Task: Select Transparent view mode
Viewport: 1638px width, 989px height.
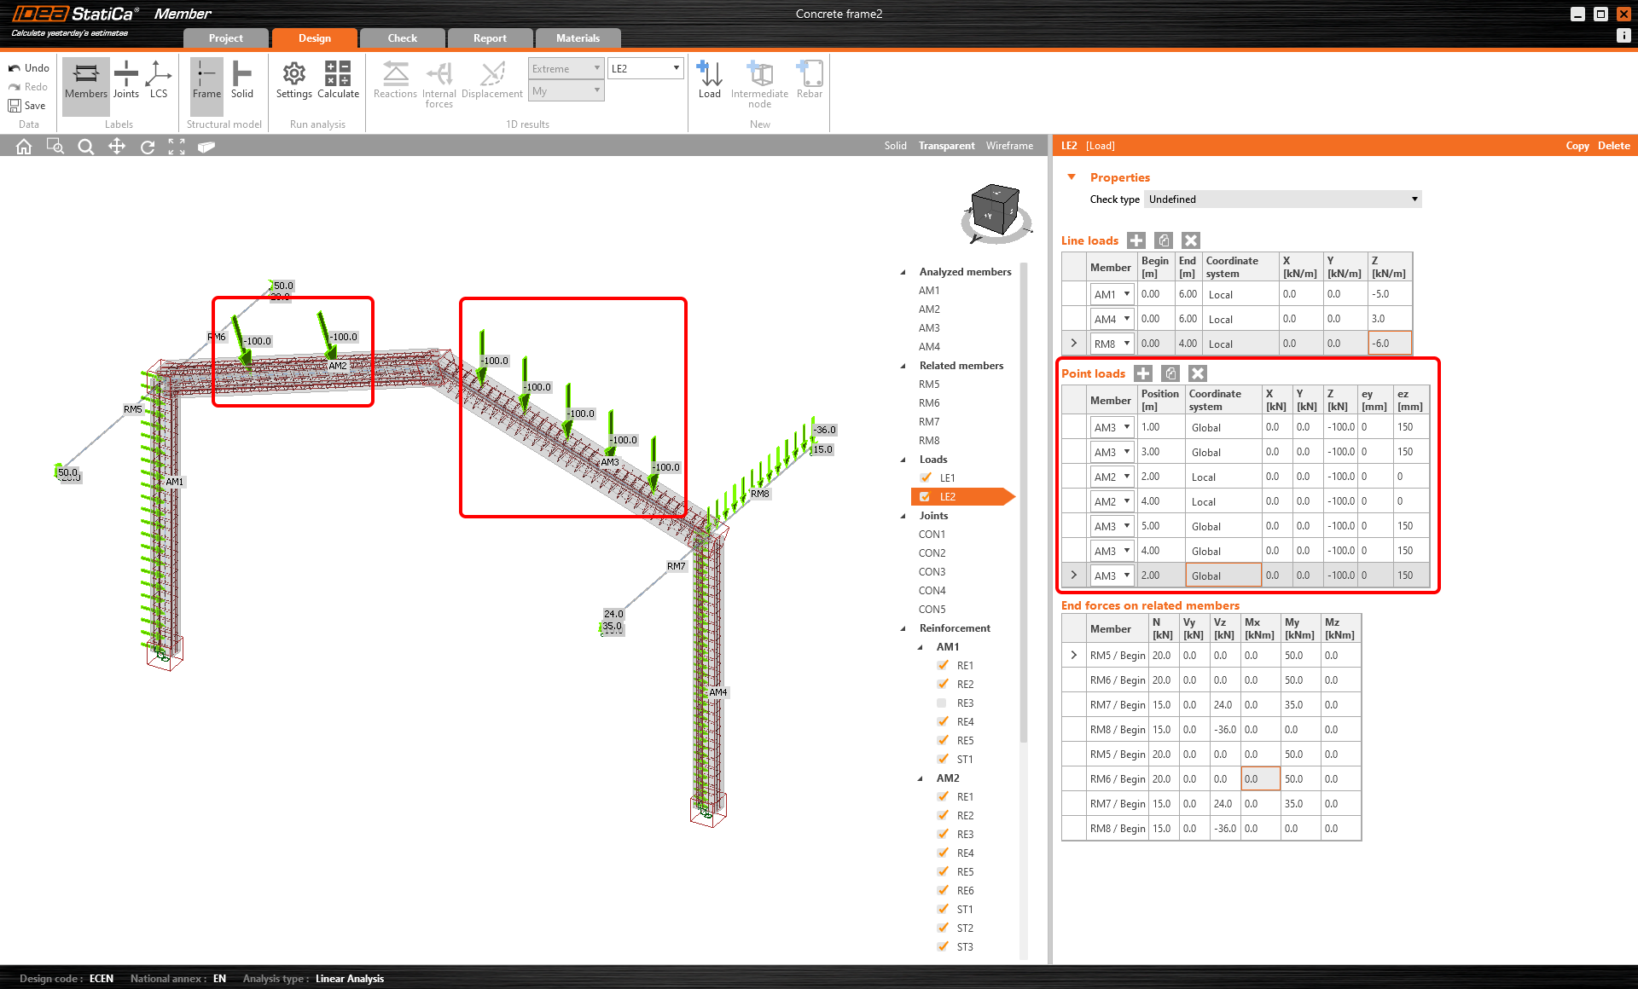Action: (946, 145)
